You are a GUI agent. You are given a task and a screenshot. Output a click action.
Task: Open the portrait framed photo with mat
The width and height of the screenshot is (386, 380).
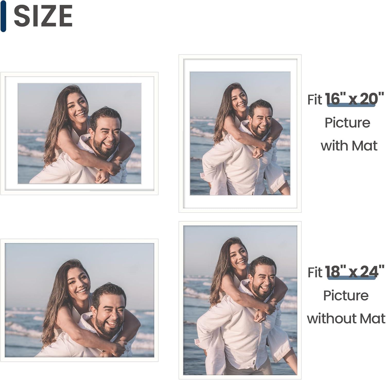click(240, 133)
